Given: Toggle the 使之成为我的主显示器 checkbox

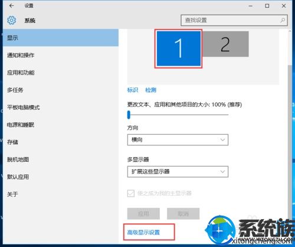Looking at the screenshot, I should point(131,193).
